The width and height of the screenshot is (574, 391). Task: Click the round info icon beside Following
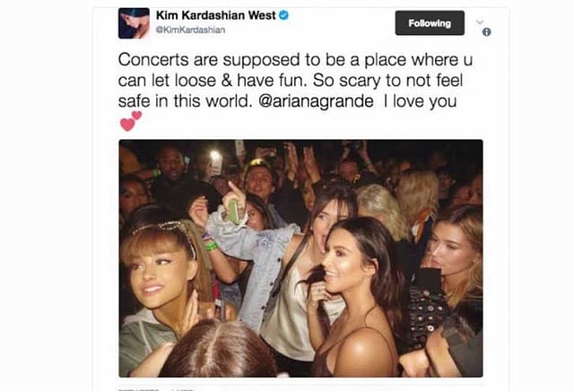(486, 32)
